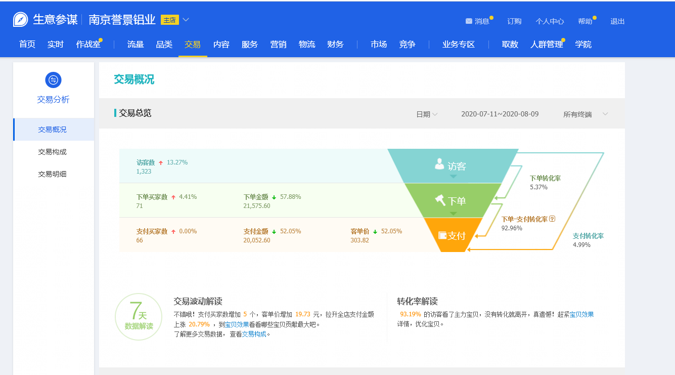Click the 7天 数据解读 circle badge
Image resolution: width=675 pixels, height=375 pixels.
tap(139, 316)
